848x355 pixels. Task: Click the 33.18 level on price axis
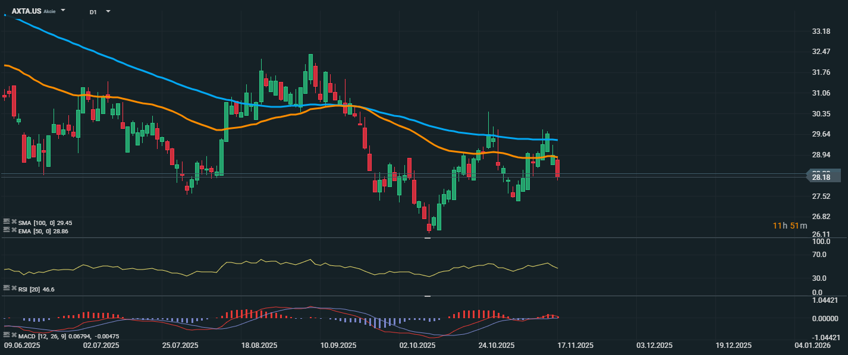(x=821, y=31)
